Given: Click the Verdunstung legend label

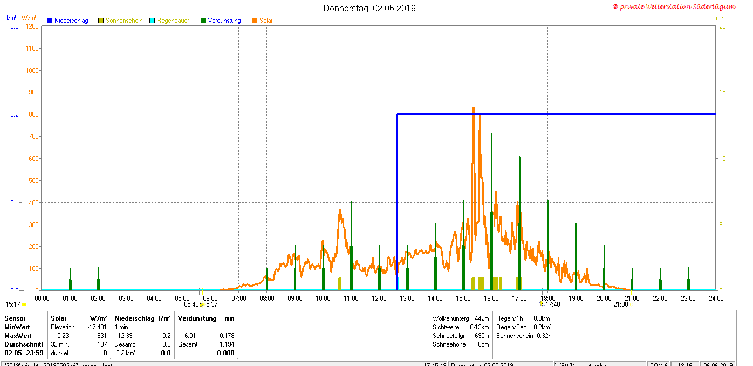Looking at the screenshot, I should (224, 21).
